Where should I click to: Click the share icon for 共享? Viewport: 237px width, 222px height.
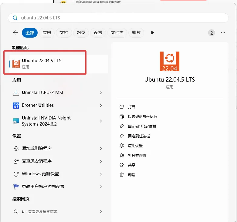[122, 165]
